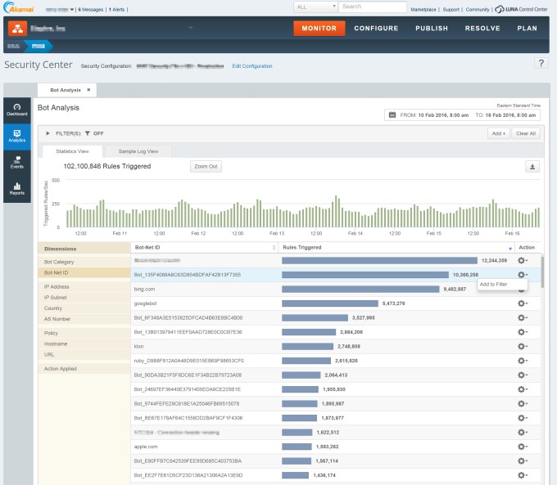Switch to the Sample Log View tab
557x485 pixels.
click(138, 151)
